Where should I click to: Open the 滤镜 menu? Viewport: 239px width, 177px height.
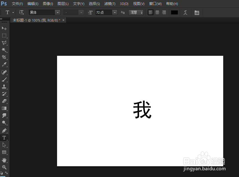pyautogui.click(x=110, y=4)
